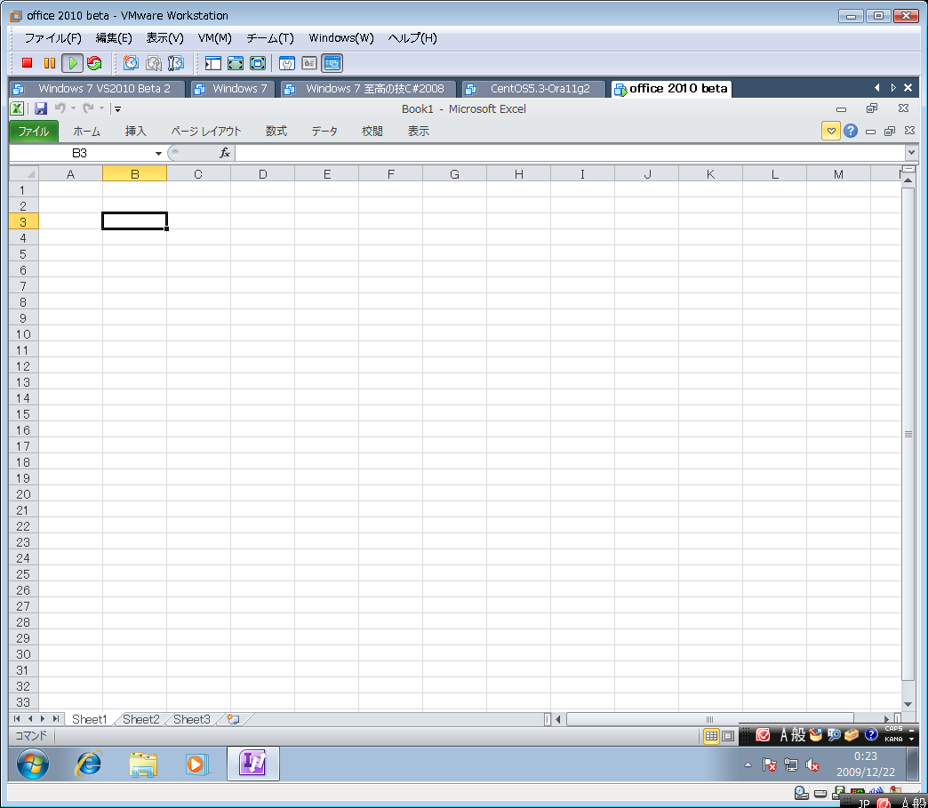Viewport: 928px width, 808px height.
Task: Select the CentOS5.3-Ora11g2 VM tab
Action: click(533, 88)
